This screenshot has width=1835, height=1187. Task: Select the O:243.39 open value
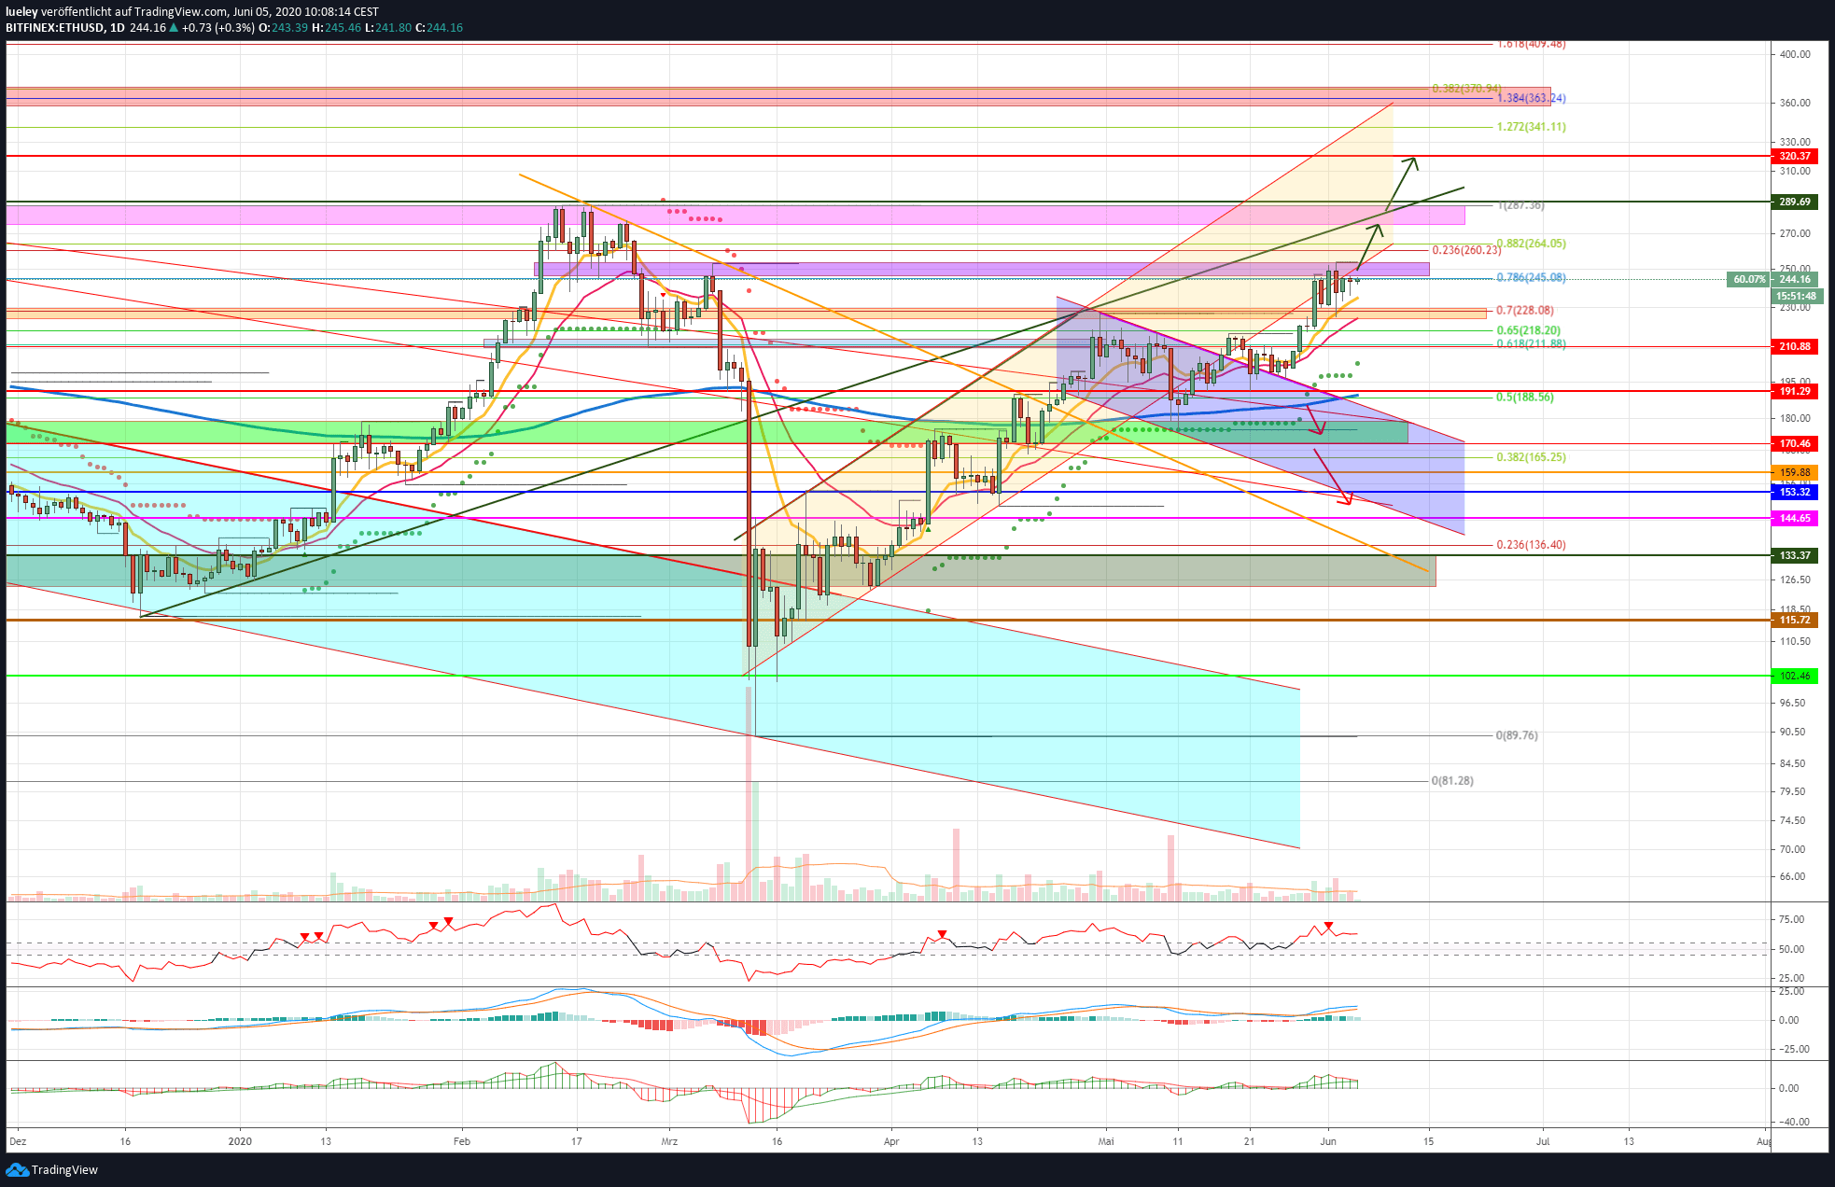283,28
